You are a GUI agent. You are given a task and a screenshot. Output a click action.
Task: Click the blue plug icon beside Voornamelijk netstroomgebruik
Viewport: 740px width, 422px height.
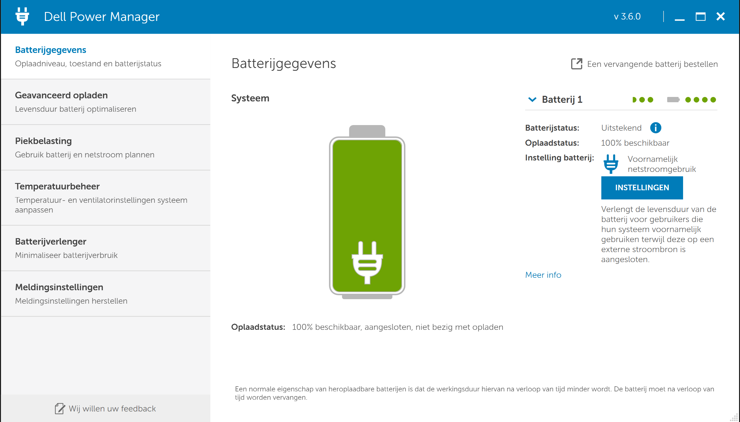(x=611, y=164)
